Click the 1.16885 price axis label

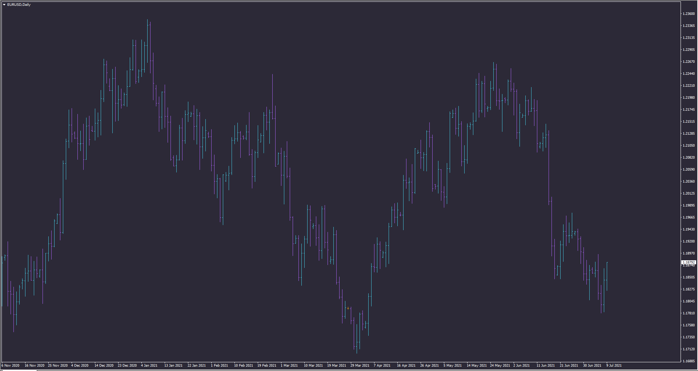(689, 361)
